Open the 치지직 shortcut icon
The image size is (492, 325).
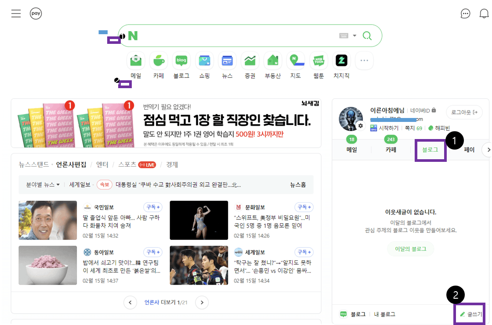[341, 61]
